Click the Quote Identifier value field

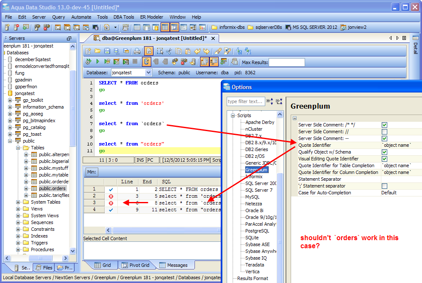402,145
